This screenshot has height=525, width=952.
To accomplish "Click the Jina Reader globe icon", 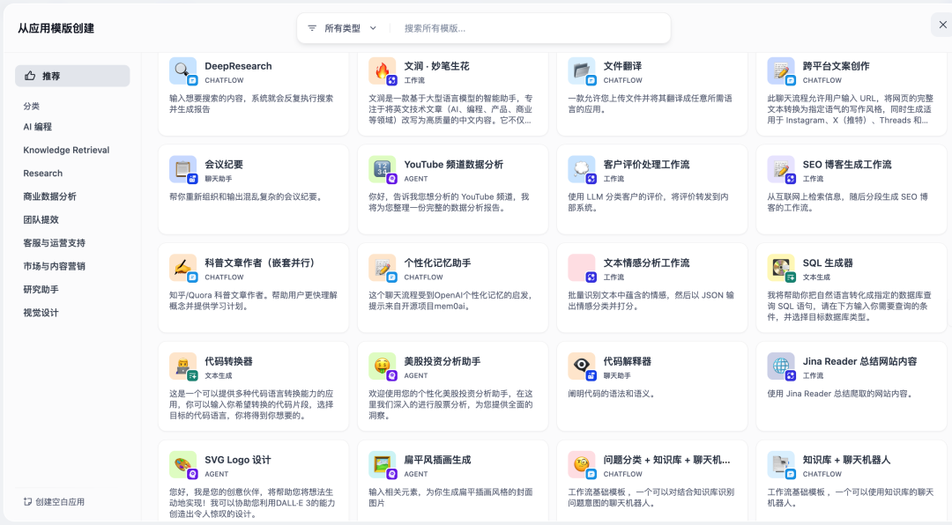I will click(780, 366).
